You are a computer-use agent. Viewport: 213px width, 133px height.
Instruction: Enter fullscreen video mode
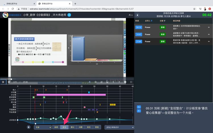point(131,82)
